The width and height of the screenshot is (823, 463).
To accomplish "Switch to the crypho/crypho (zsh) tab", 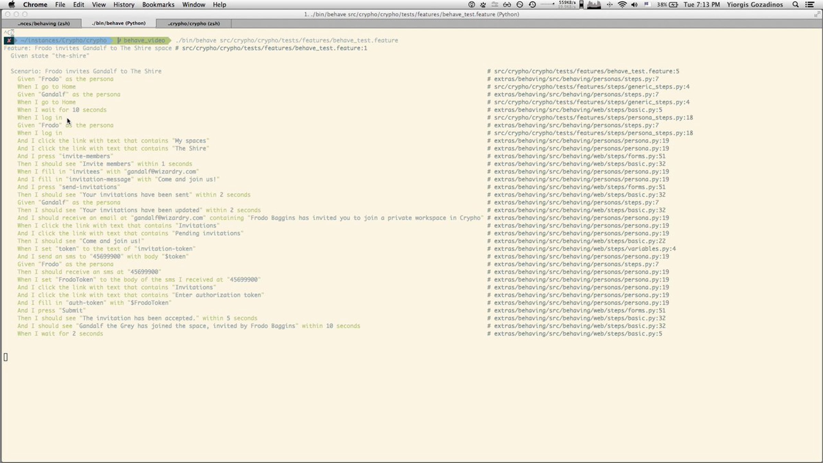I will (x=194, y=23).
